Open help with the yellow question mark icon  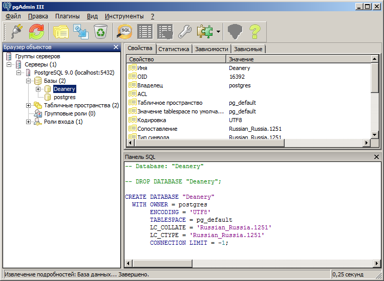pyautogui.click(x=254, y=32)
